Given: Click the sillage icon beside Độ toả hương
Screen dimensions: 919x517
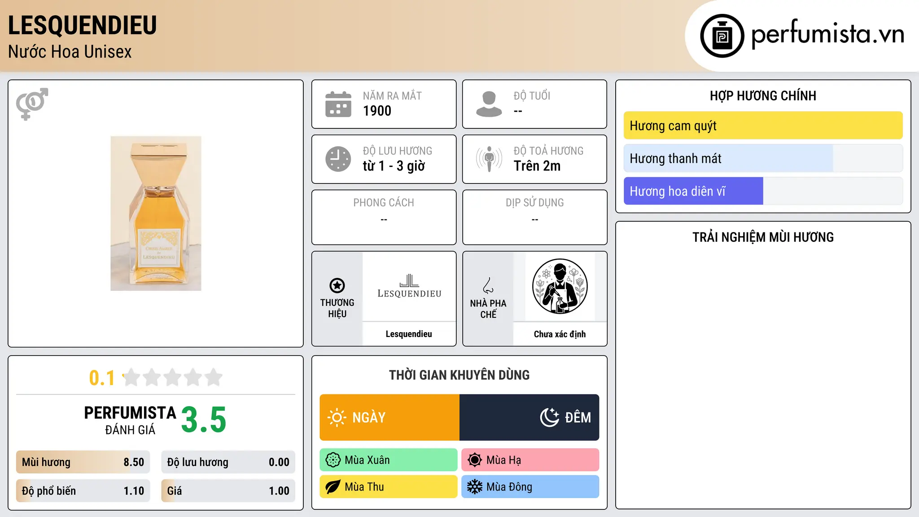Looking at the screenshot, I should coord(489,159).
